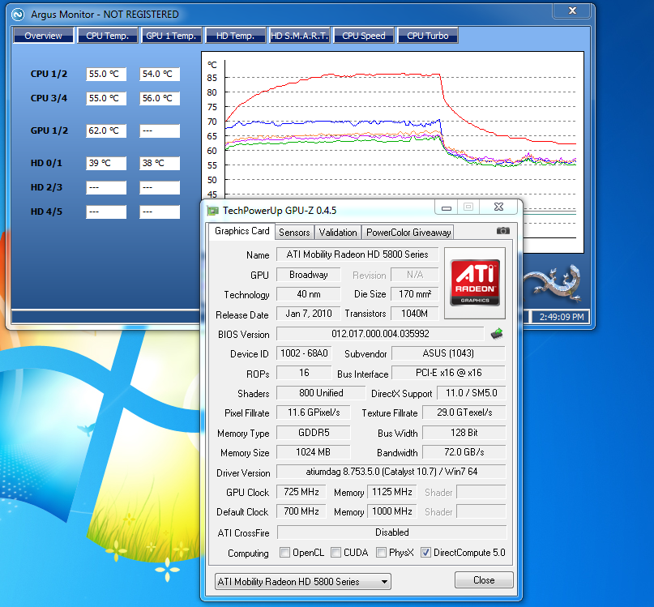Click the GPU-Z title bar icon
Viewport: 654px width, 607px height.
(212, 211)
